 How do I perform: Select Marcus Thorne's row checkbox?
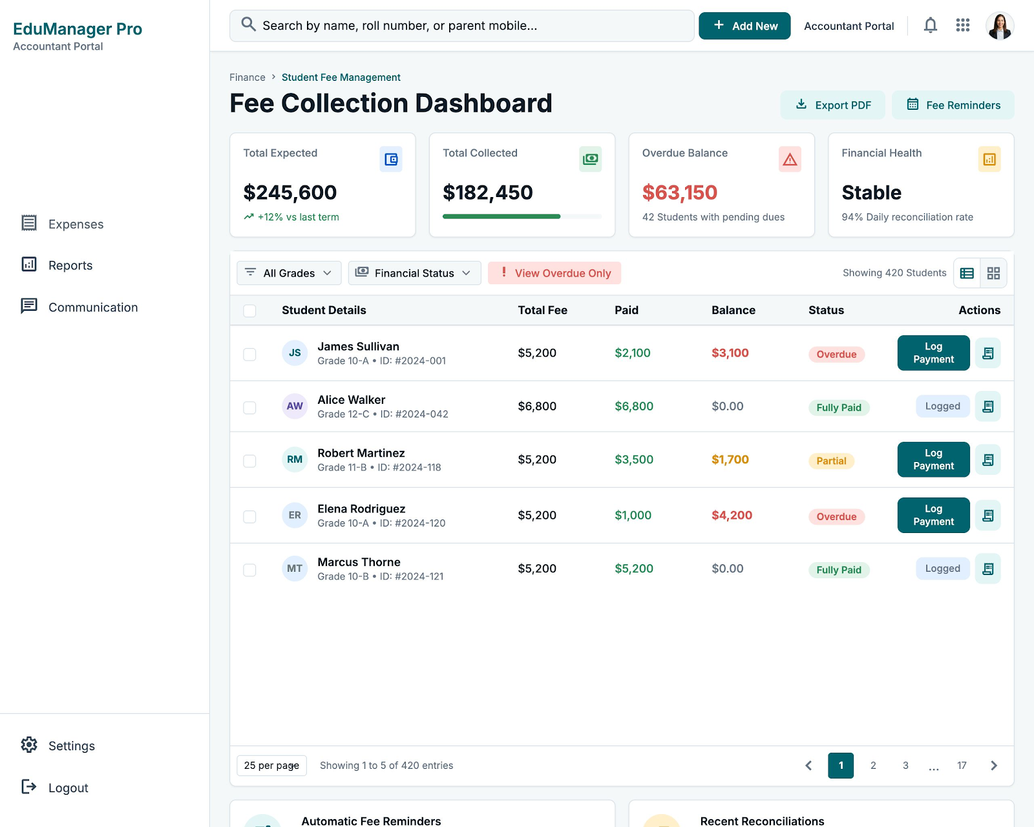(249, 570)
